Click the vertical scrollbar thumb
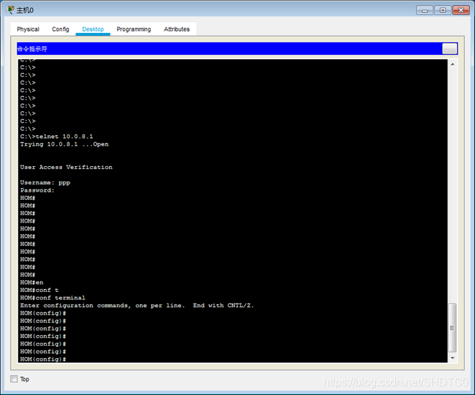This screenshot has width=475, height=395. pos(452,328)
